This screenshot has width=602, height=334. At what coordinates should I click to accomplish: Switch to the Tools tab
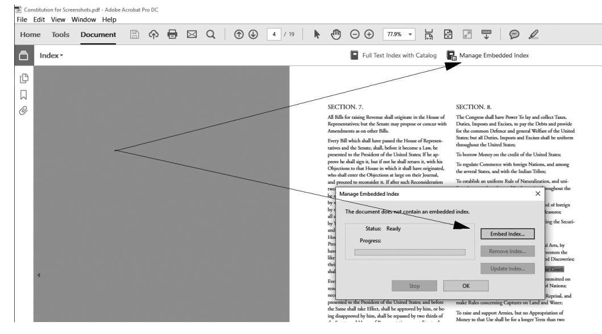pos(61,35)
